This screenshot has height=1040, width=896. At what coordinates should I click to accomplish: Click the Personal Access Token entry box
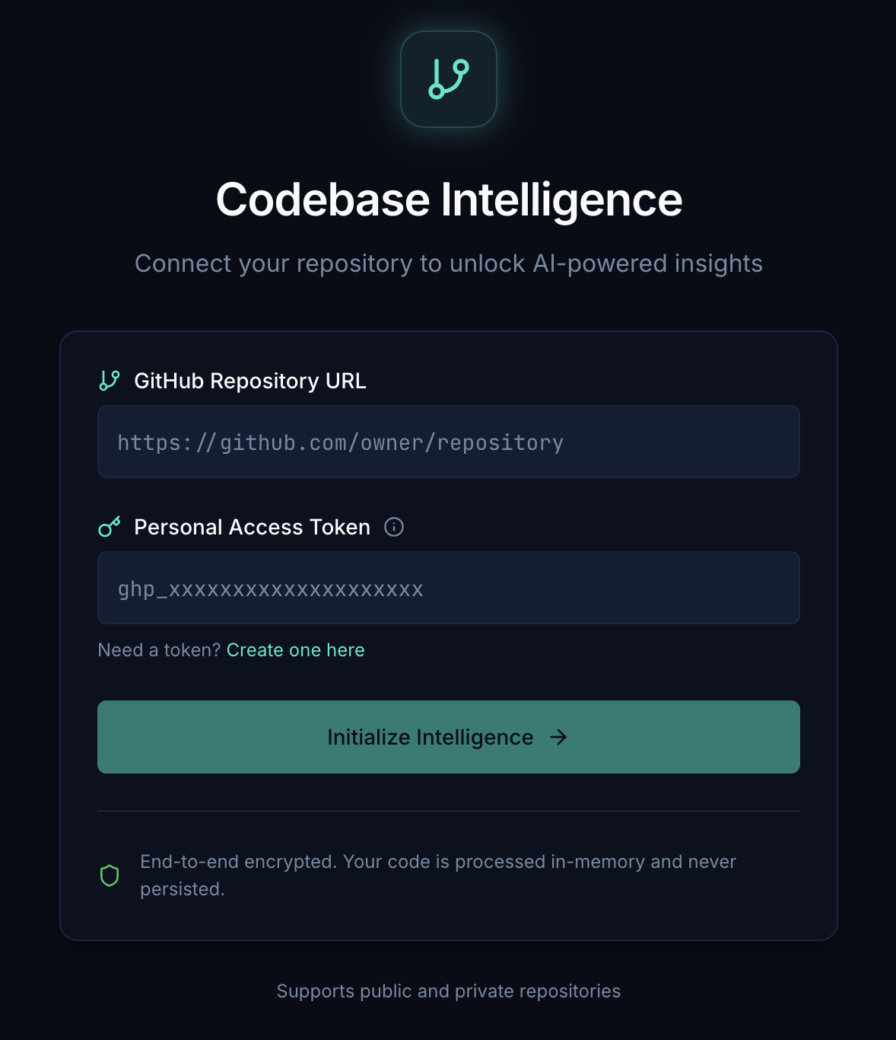click(448, 588)
